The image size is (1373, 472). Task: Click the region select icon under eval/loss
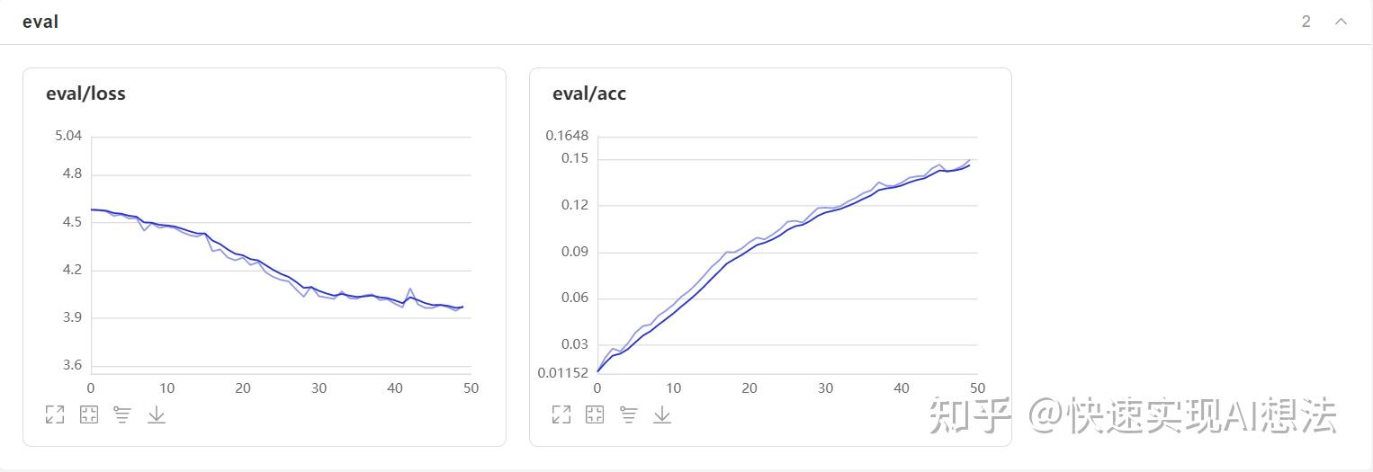tap(88, 414)
